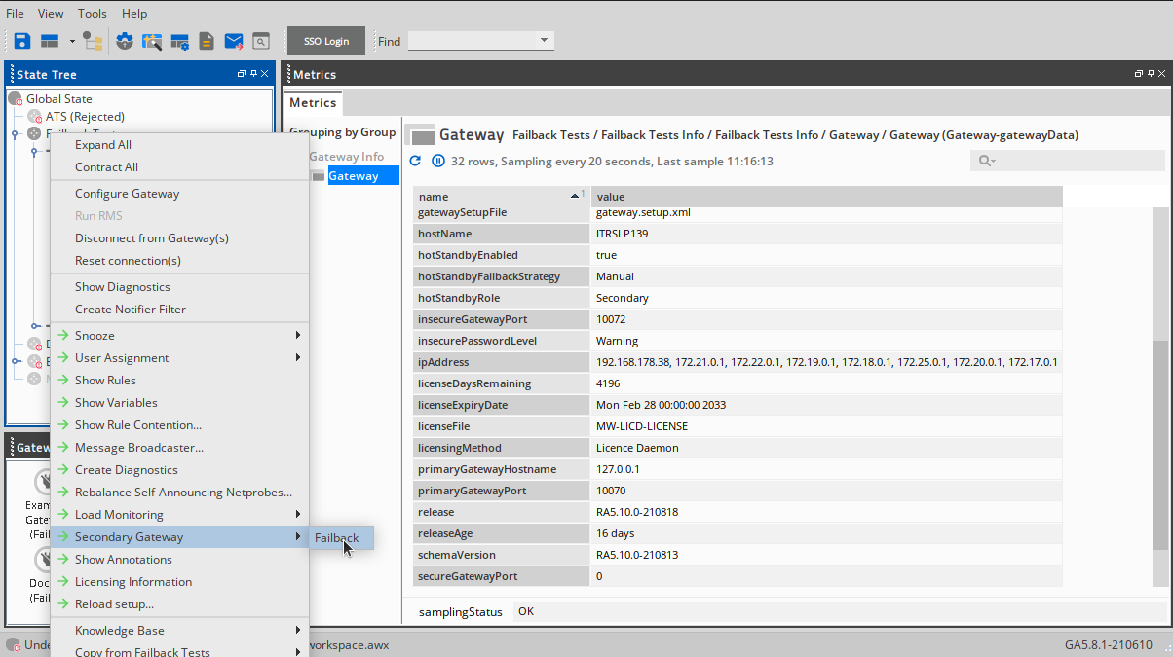Click the refresh sampling icon
The image size is (1173, 657).
415,161
